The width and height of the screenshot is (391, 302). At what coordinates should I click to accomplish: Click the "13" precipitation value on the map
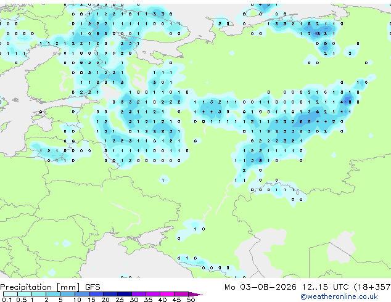(317, 34)
